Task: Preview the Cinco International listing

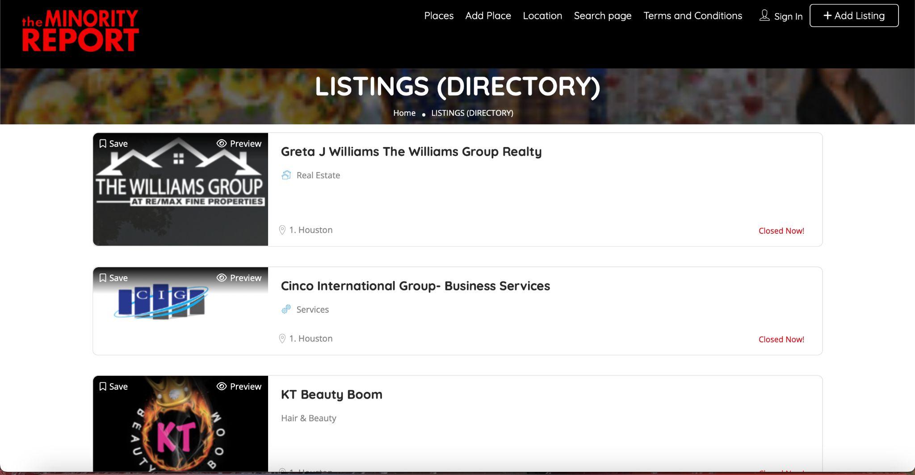Action: 239,278
